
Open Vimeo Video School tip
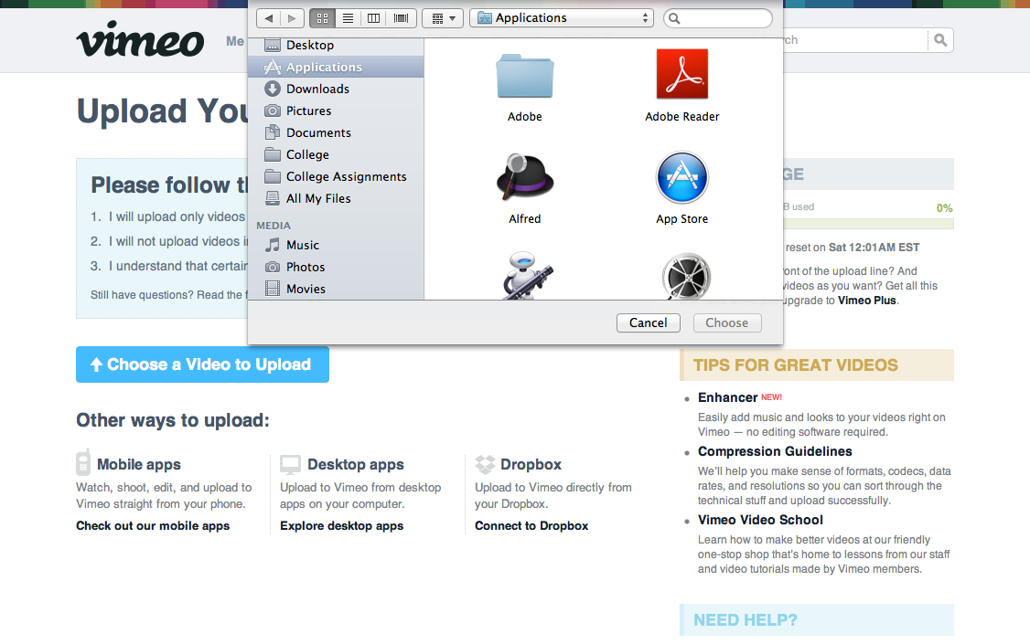(760, 520)
